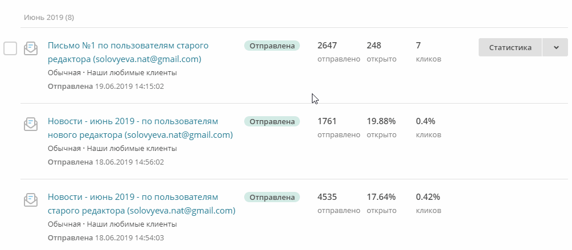Tick the checkbox beside Письмо №1 campaign
572x250 pixels.
[10, 48]
